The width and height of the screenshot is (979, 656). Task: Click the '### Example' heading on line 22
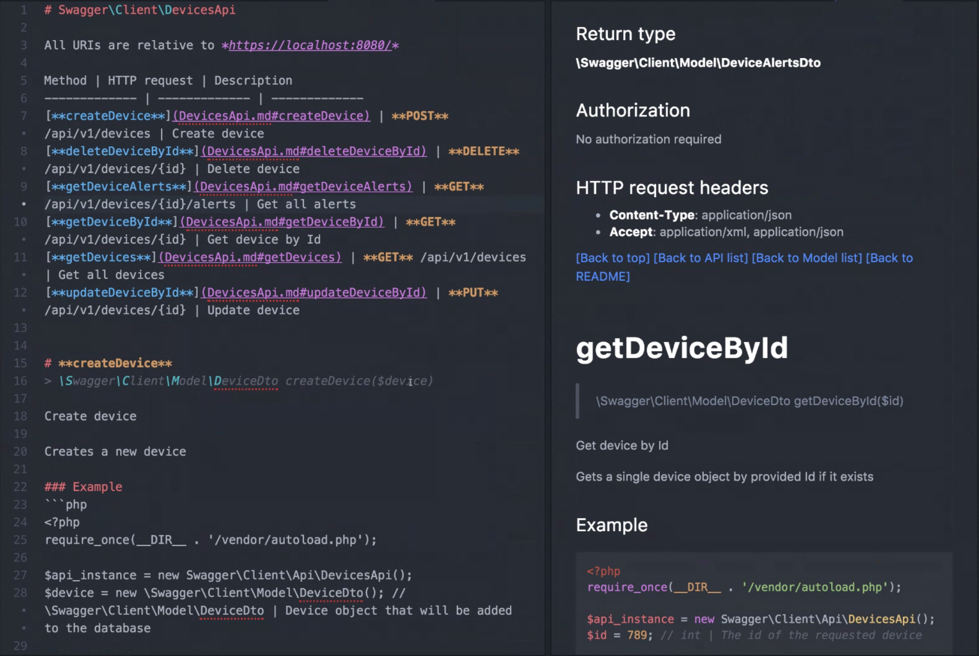coord(83,487)
